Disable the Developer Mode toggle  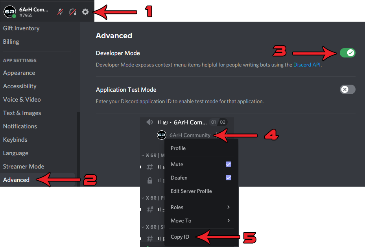tap(347, 53)
